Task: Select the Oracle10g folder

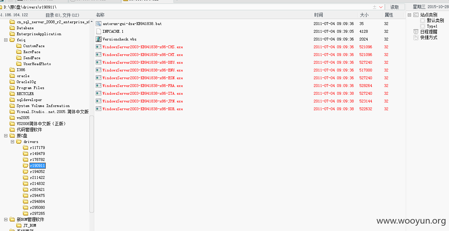Action: (26, 82)
